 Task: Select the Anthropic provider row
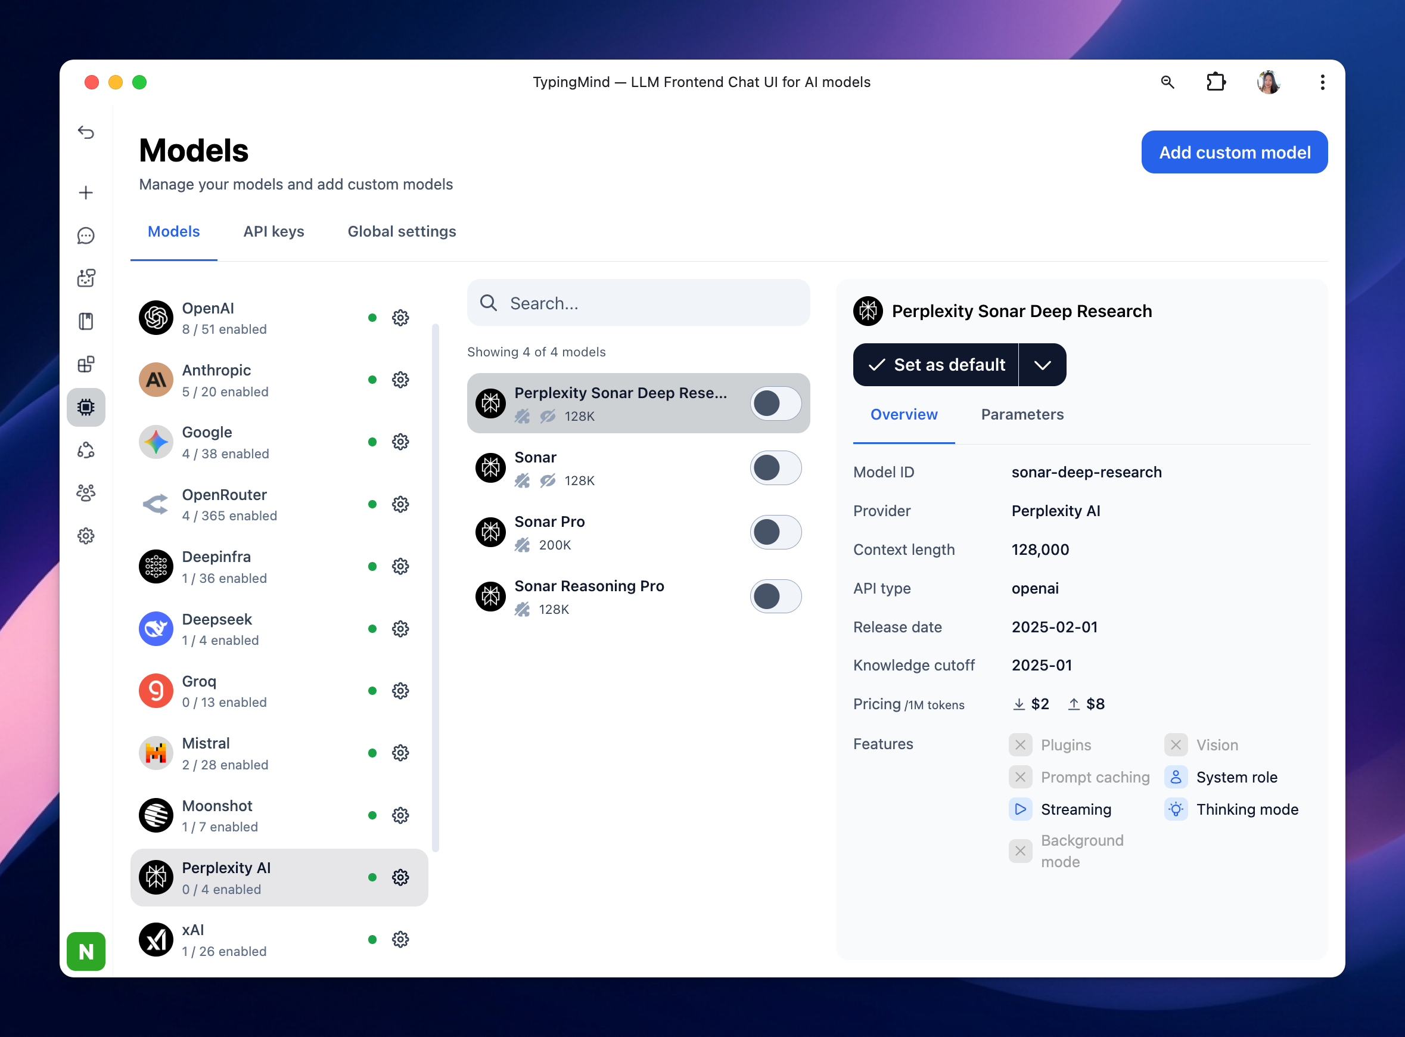pyautogui.click(x=279, y=380)
